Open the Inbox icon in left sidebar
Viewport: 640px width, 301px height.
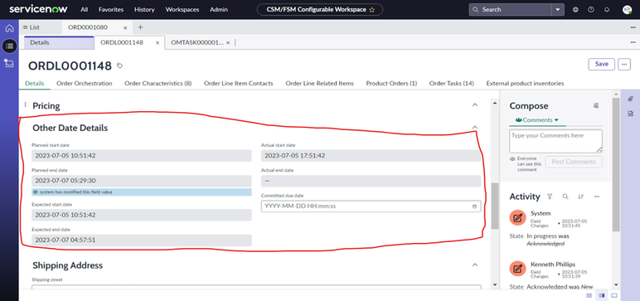pos(9,63)
